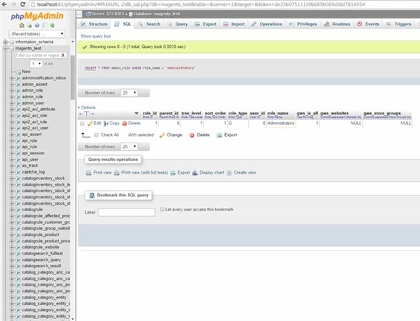This screenshot has height=321, width=420.
Task: Click the browser address bar
Action: click(224, 5)
